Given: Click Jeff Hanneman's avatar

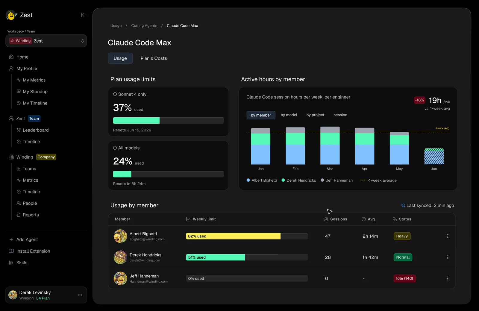Looking at the screenshot, I should click(x=120, y=278).
